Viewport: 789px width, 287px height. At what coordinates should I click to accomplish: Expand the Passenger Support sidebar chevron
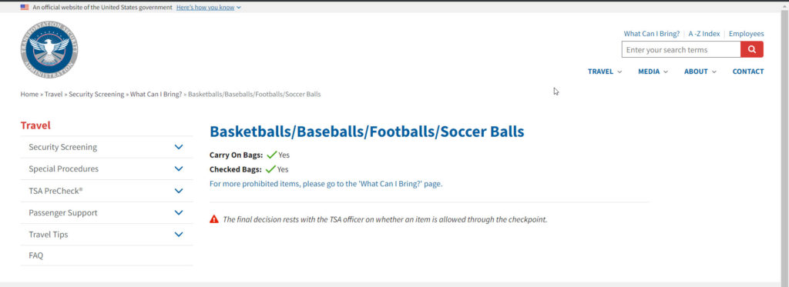click(179, 212)
